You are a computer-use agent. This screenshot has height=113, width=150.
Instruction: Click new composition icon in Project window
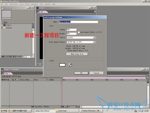pyautogui.click(x=10, y=56)
